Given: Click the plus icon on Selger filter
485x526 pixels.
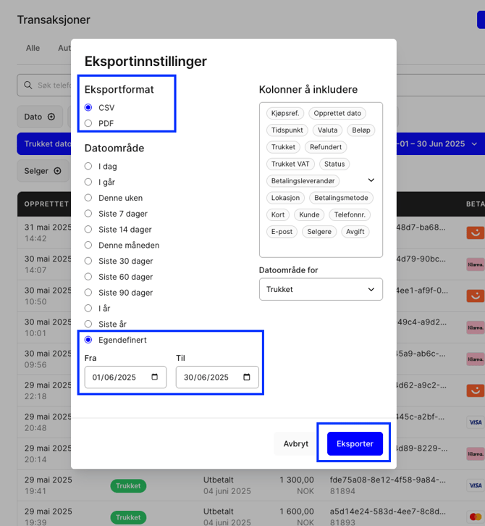Looking at the screenshot, I should (58, 171).
